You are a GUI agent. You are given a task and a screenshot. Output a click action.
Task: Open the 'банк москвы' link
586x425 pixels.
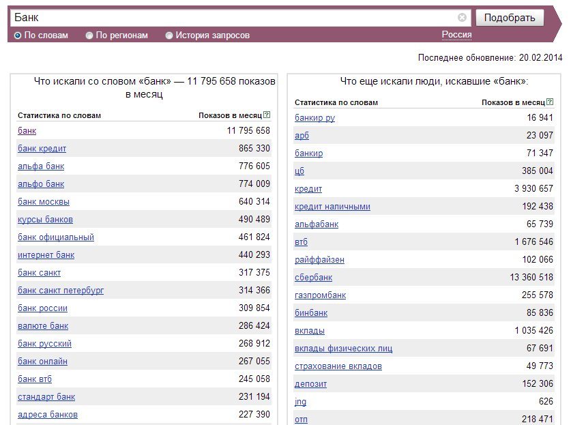point(44,202)
